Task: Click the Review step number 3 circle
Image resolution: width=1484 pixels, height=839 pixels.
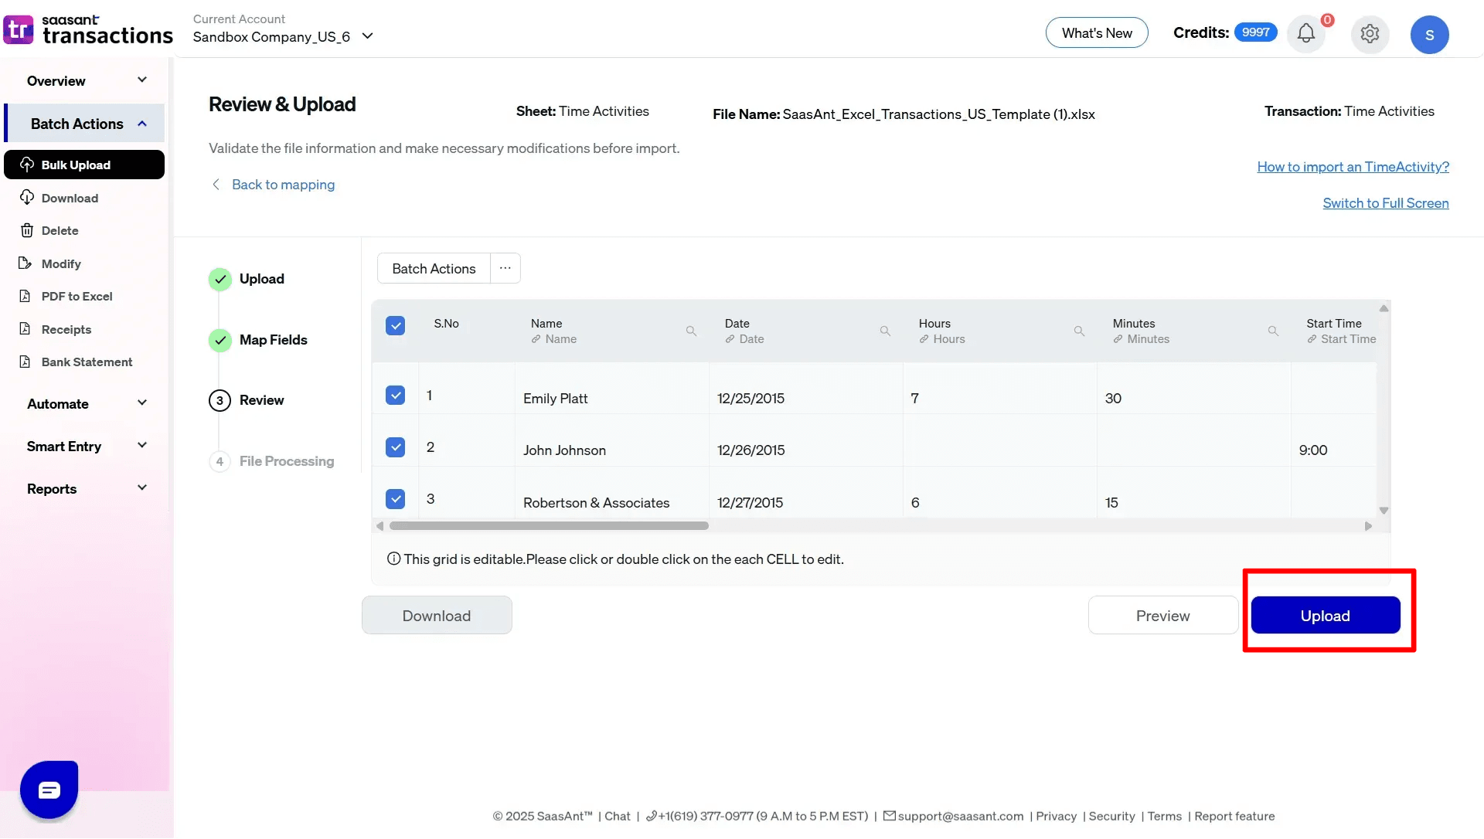Action: pyautogui.click(x=220, y=400)
